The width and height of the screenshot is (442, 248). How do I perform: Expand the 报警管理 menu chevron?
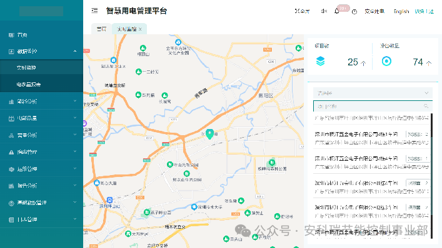coord(74,151)
